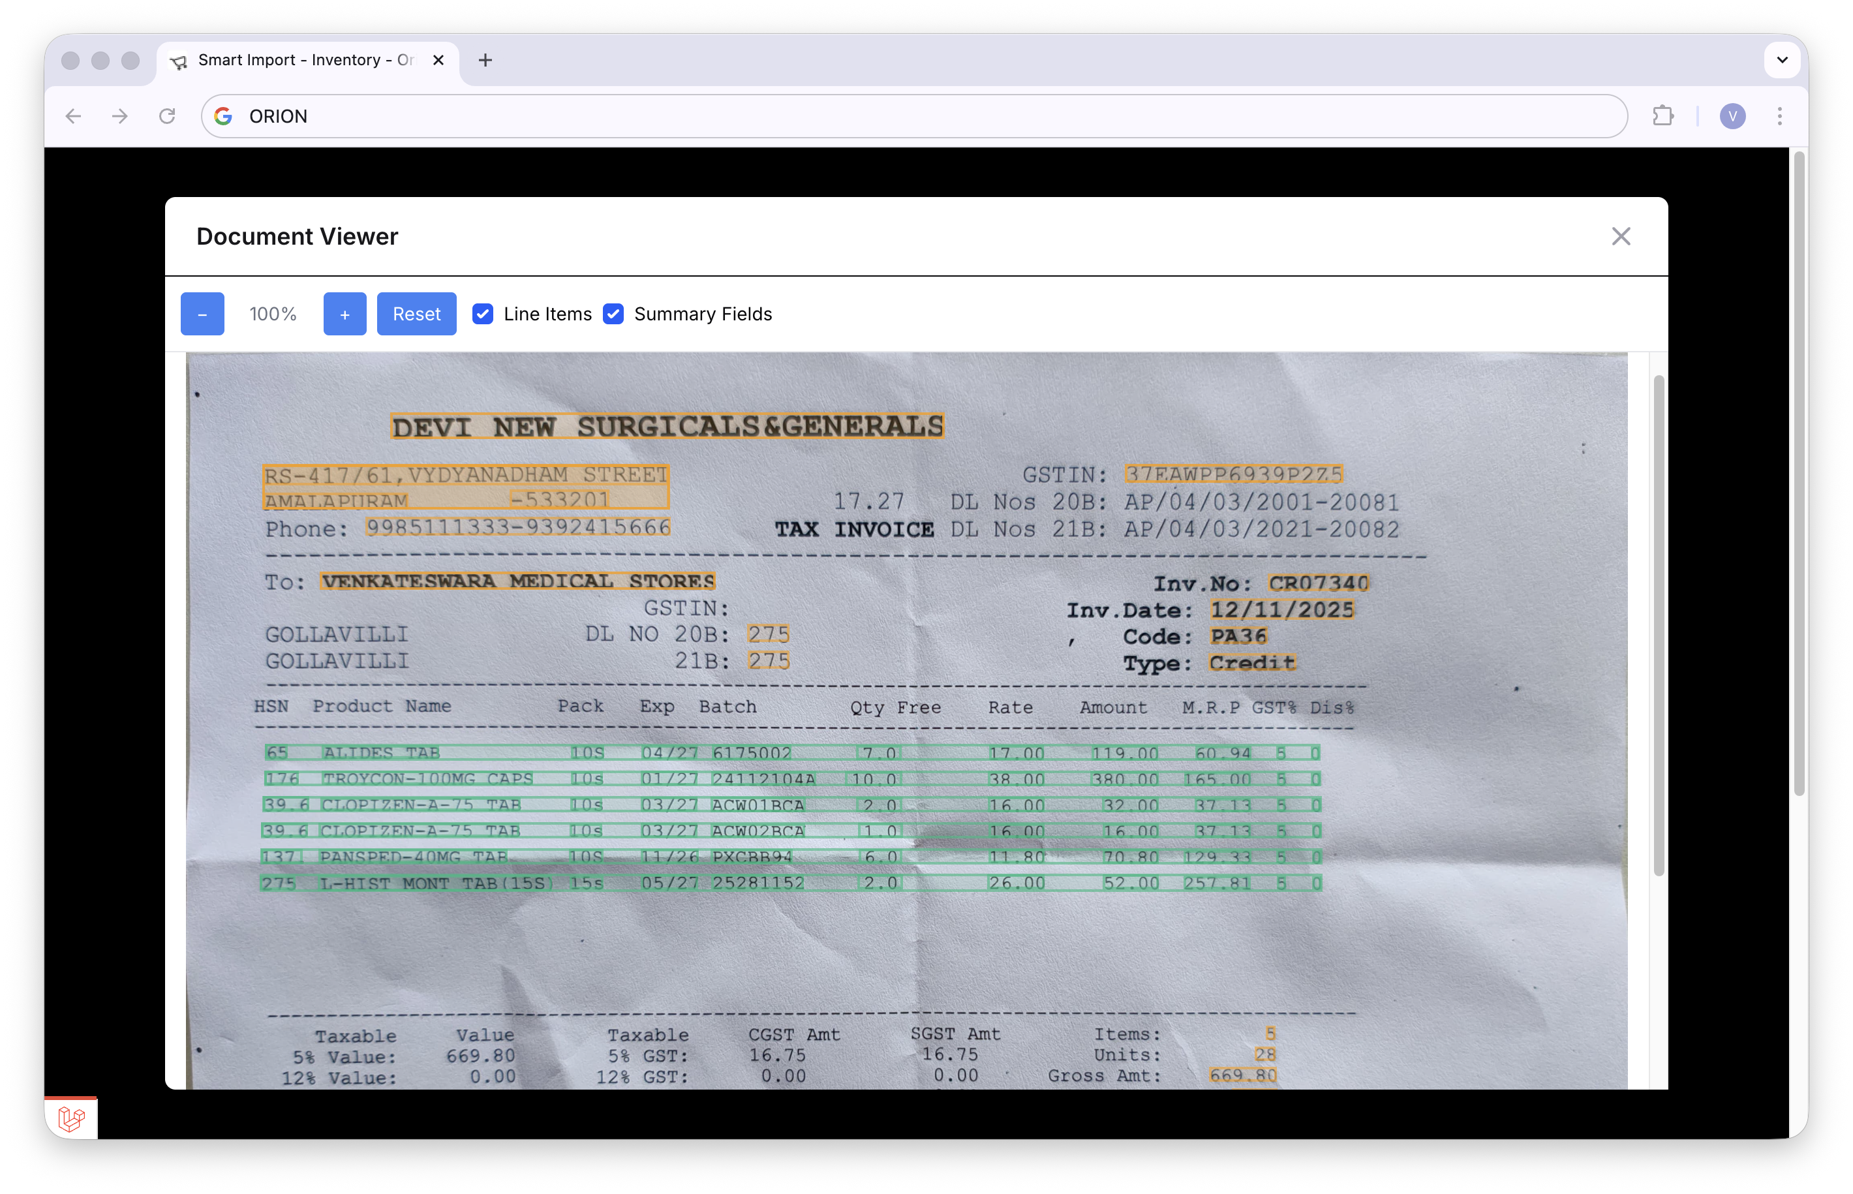
Task: Open the extensions puzzle icon
Action: pyautogui.click(x=1662, y=116)
